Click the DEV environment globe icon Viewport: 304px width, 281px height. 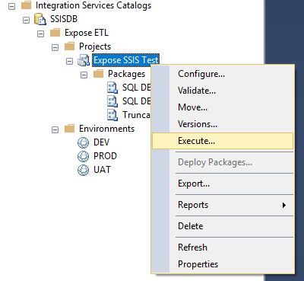tap(84, 142)
